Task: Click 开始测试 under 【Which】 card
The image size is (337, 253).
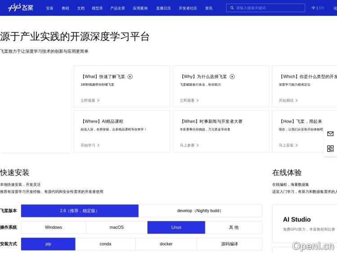Action: click(x=288, y=100)
